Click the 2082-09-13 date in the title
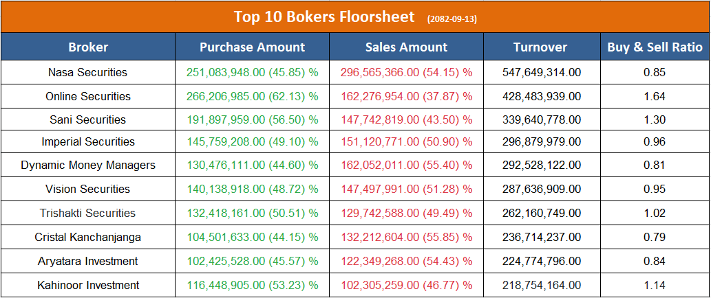The height and width of the screenshot is (298, 711). pos(452,19)
